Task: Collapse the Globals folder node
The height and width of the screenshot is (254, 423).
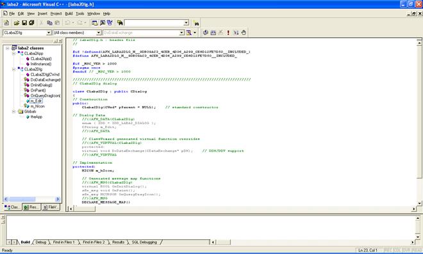Action: tap(13, 111)
